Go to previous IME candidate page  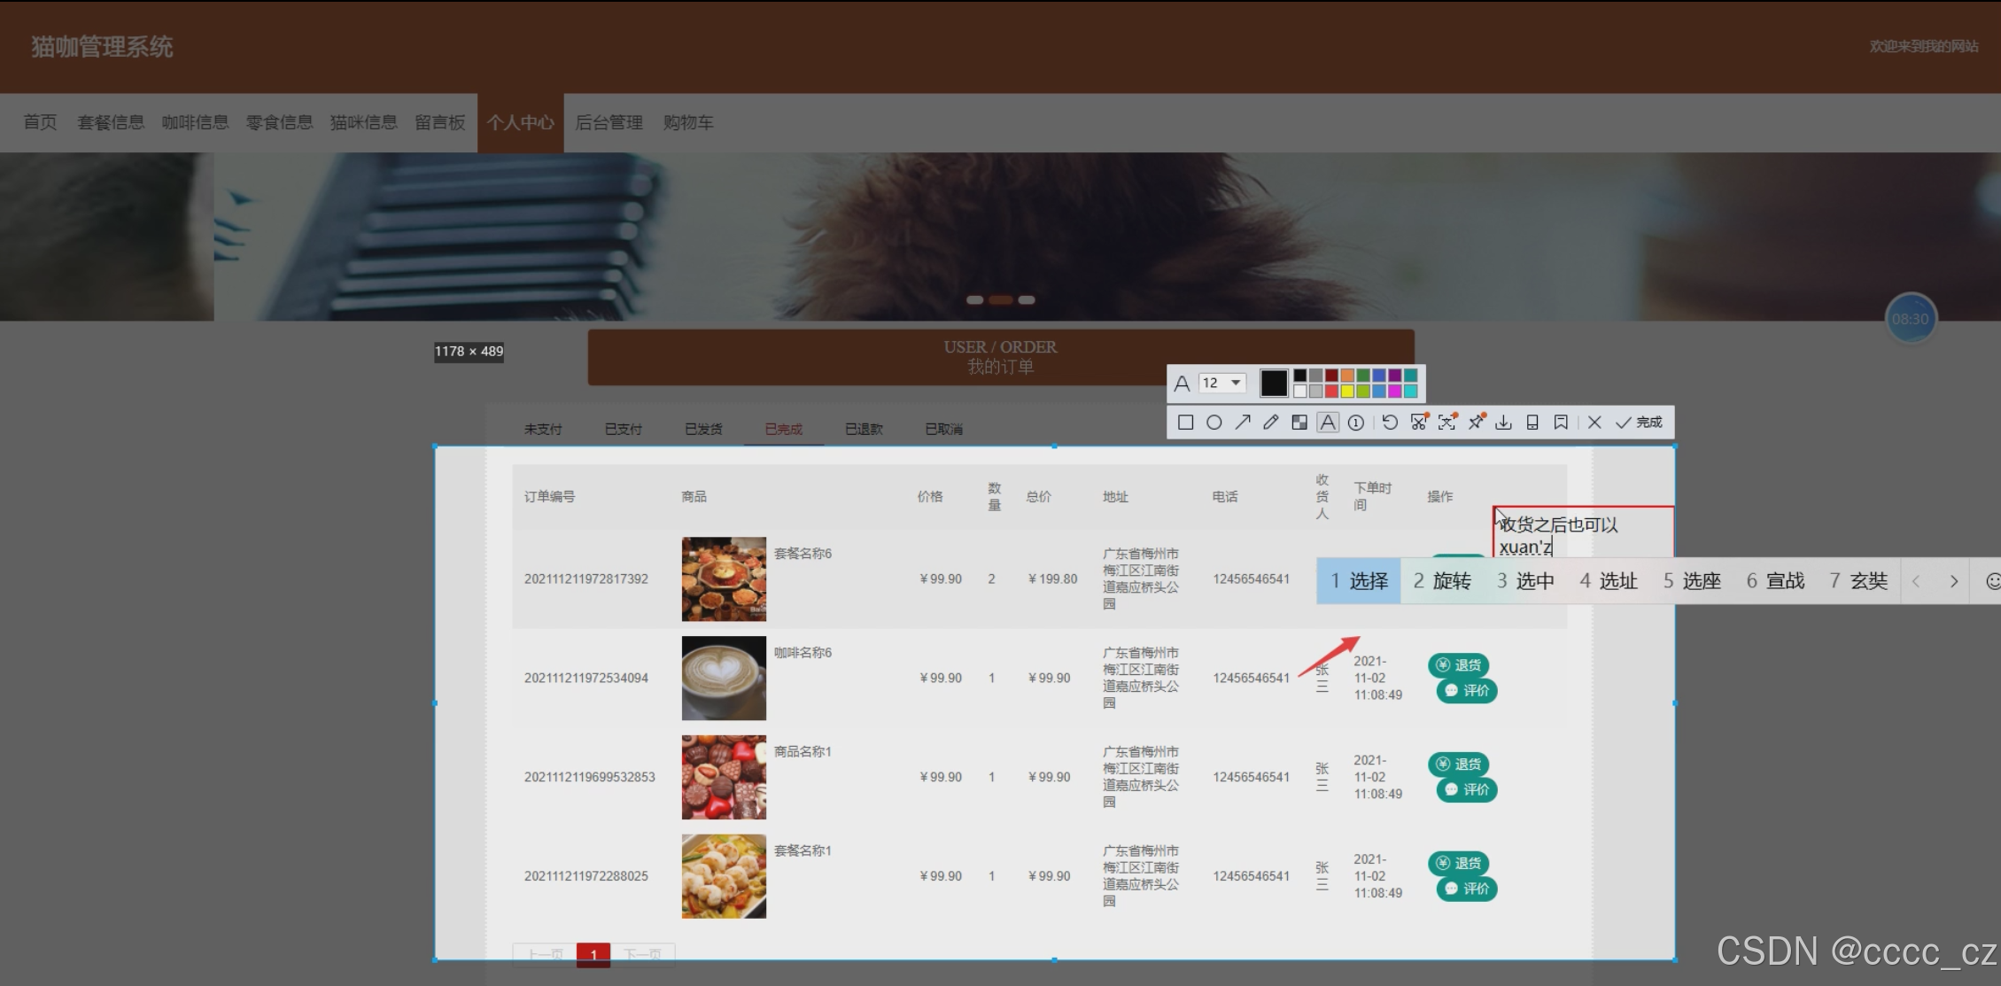[1916, 581]
